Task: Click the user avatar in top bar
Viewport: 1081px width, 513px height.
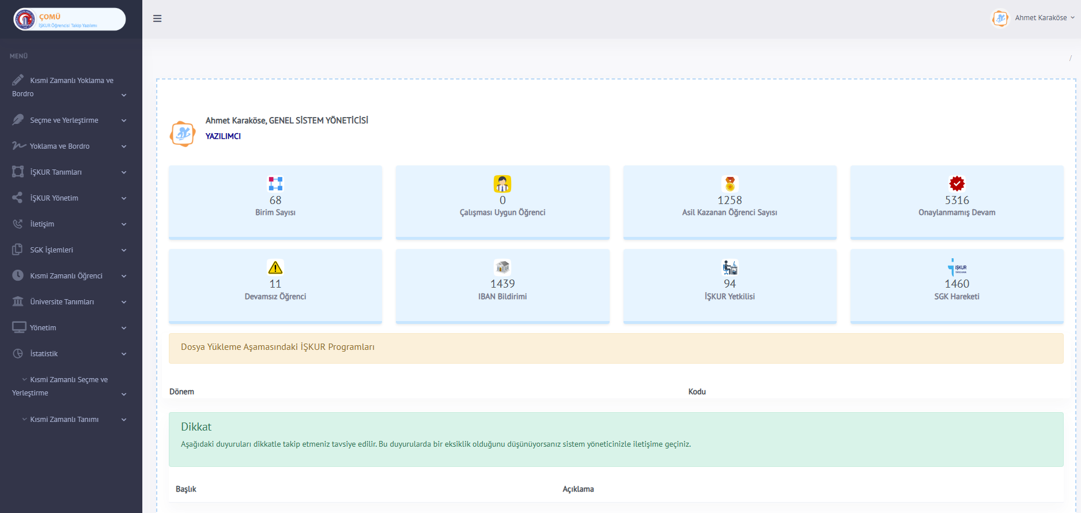Action: pos(1000,18)
